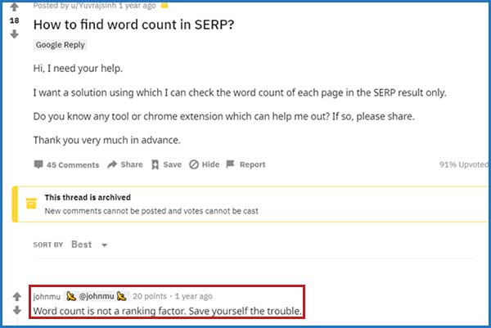Image resolution: width=491 pixels, height=328 pixels.
Task: Open the 45 Comments speech bubble icon
Action: 38,164
